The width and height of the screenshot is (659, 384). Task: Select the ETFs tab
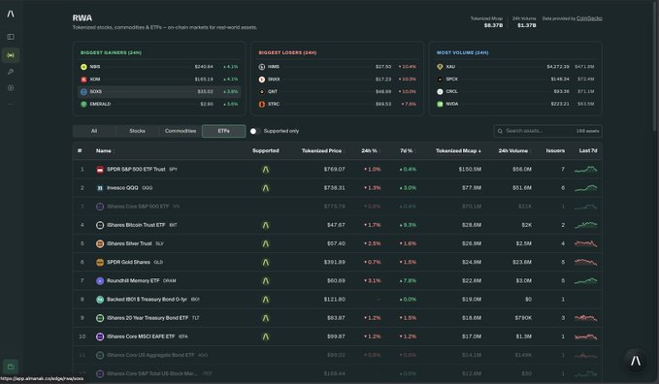pos(223,131)
